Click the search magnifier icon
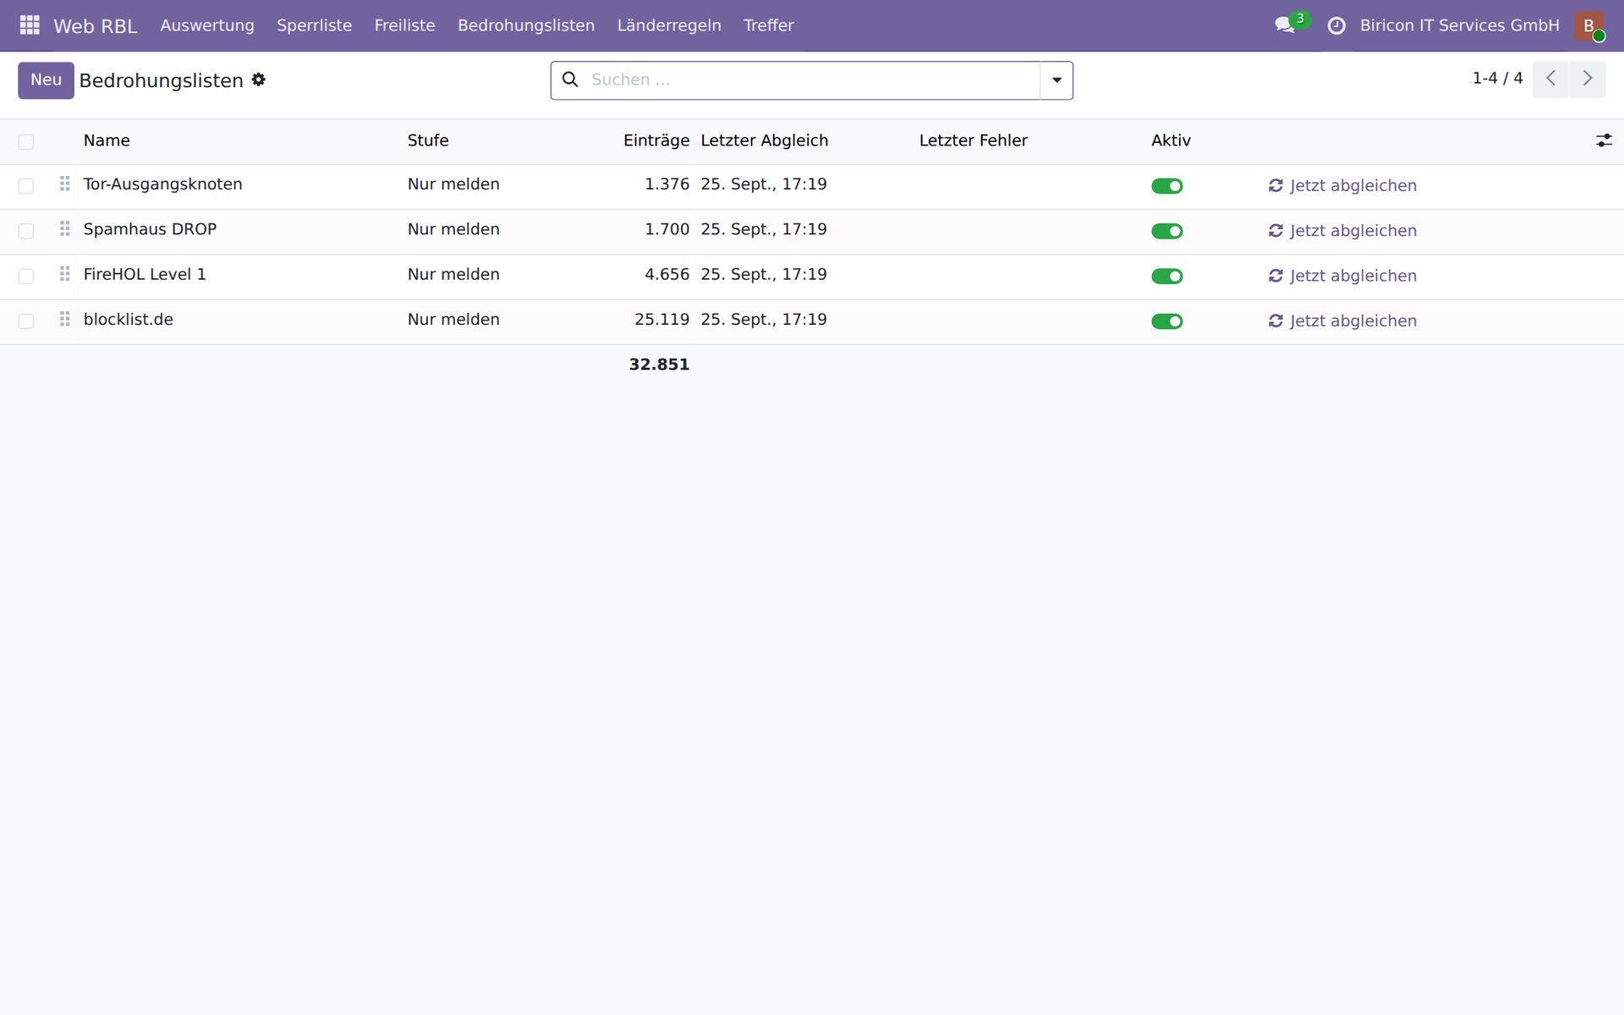 coord(570,80)
